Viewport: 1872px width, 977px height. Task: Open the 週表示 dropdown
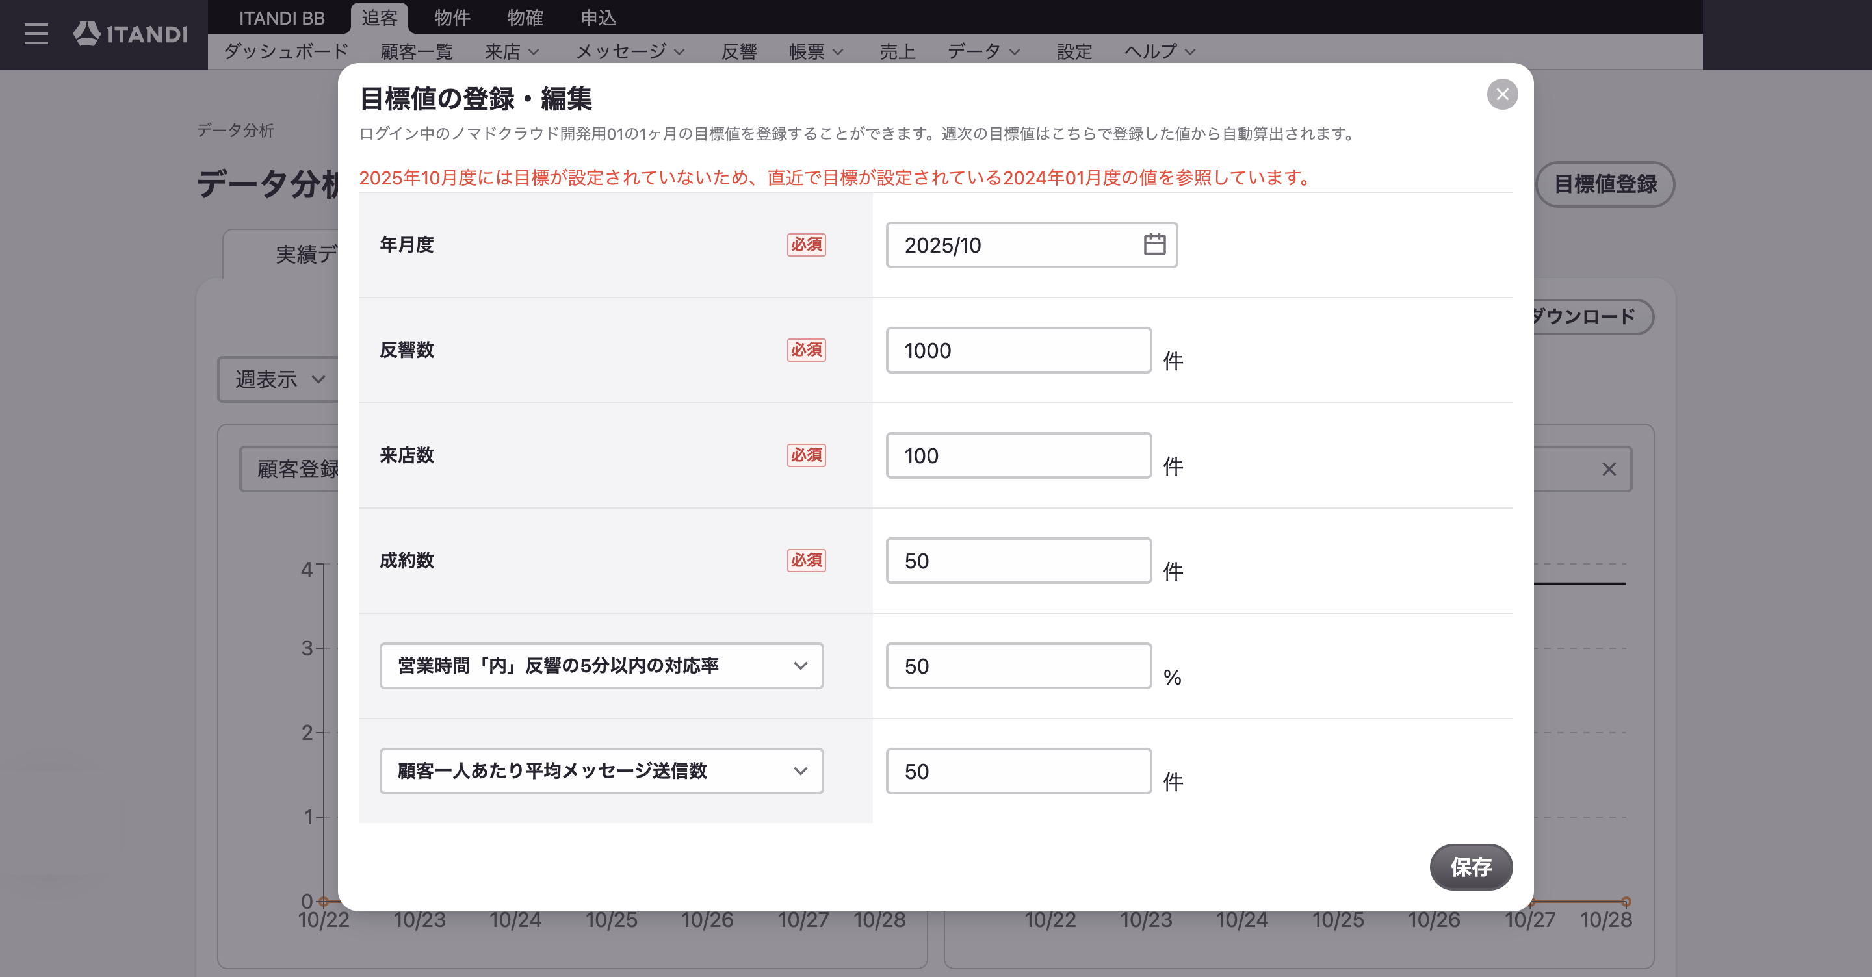tap(279, 379)
